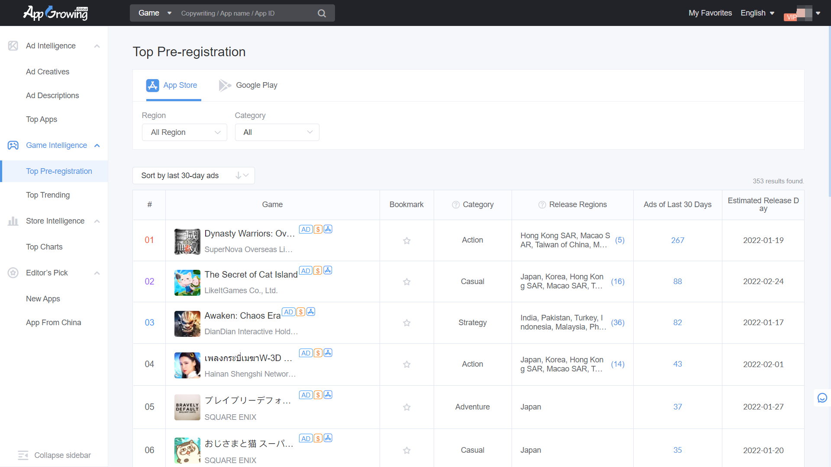831x467 pixels.
Task: Click the Dynasty Warriors game thumbnail
Action: click(x=187, y=242)
